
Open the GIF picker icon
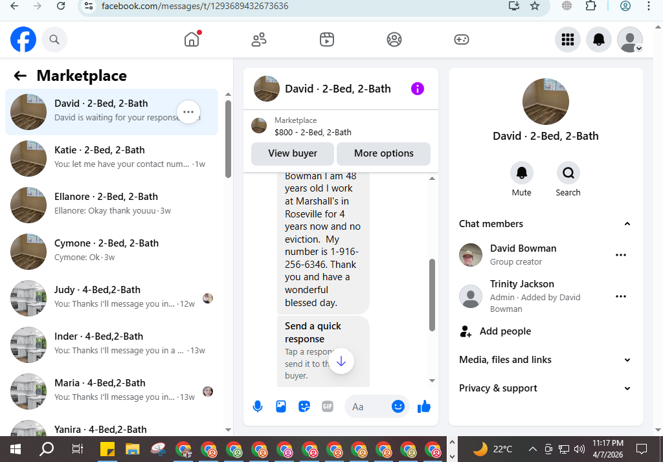(x=327, y=406)
